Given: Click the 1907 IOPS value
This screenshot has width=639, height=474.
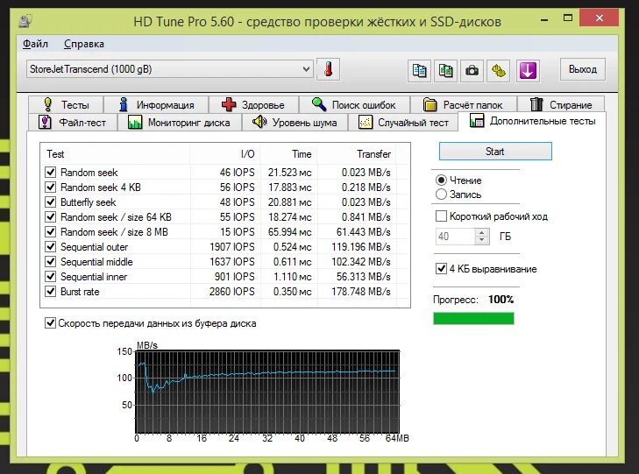Looking at the screenshot, I should (x=232, y=247).
